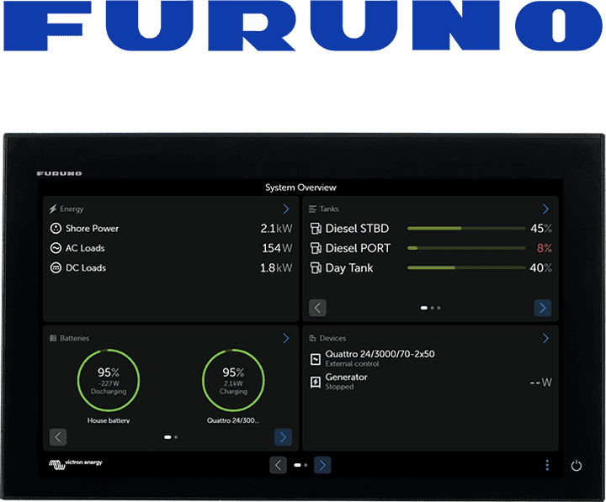This screenshot has width=606, height=502.
Task: Click the DC Loads icon
Action: (56, 268)
